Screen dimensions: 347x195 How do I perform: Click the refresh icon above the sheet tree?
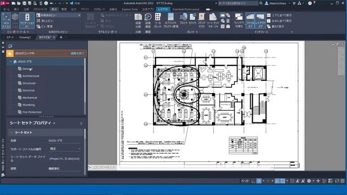(x=10, y=46)
